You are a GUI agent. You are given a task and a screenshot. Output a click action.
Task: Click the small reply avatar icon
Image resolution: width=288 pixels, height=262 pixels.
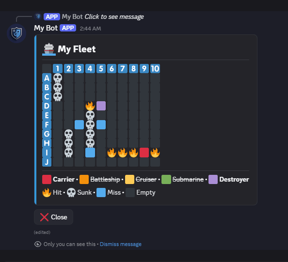tap(38, 16)
